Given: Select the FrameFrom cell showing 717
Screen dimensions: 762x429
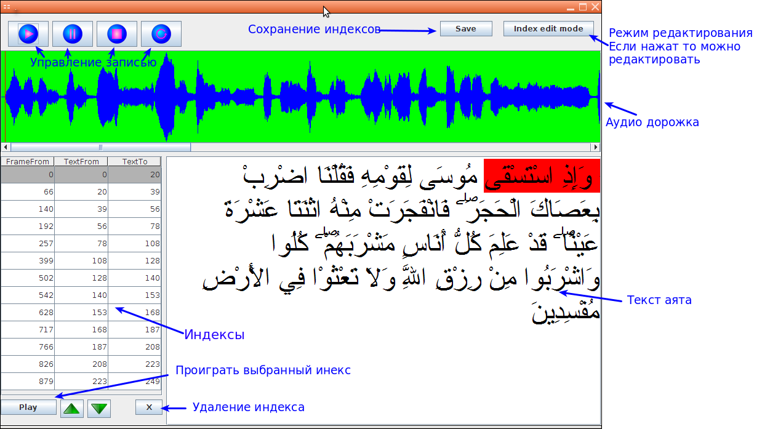Looking at the screenshot, I should (28, 330).
